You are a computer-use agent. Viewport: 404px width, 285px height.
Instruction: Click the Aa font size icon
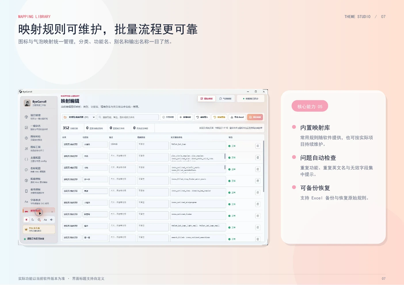(45, 220)
